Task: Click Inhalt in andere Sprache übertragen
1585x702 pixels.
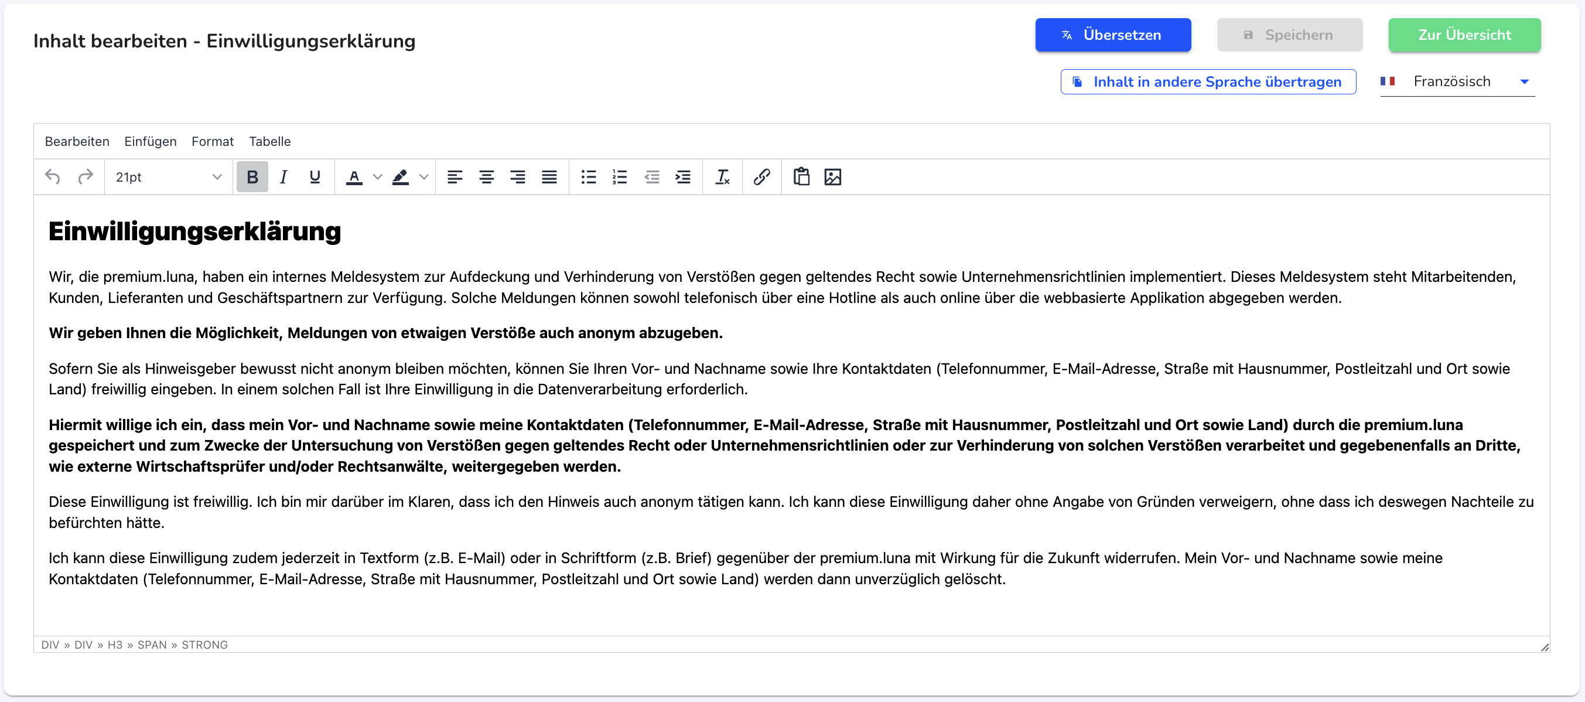Action: pos(1208,82)
